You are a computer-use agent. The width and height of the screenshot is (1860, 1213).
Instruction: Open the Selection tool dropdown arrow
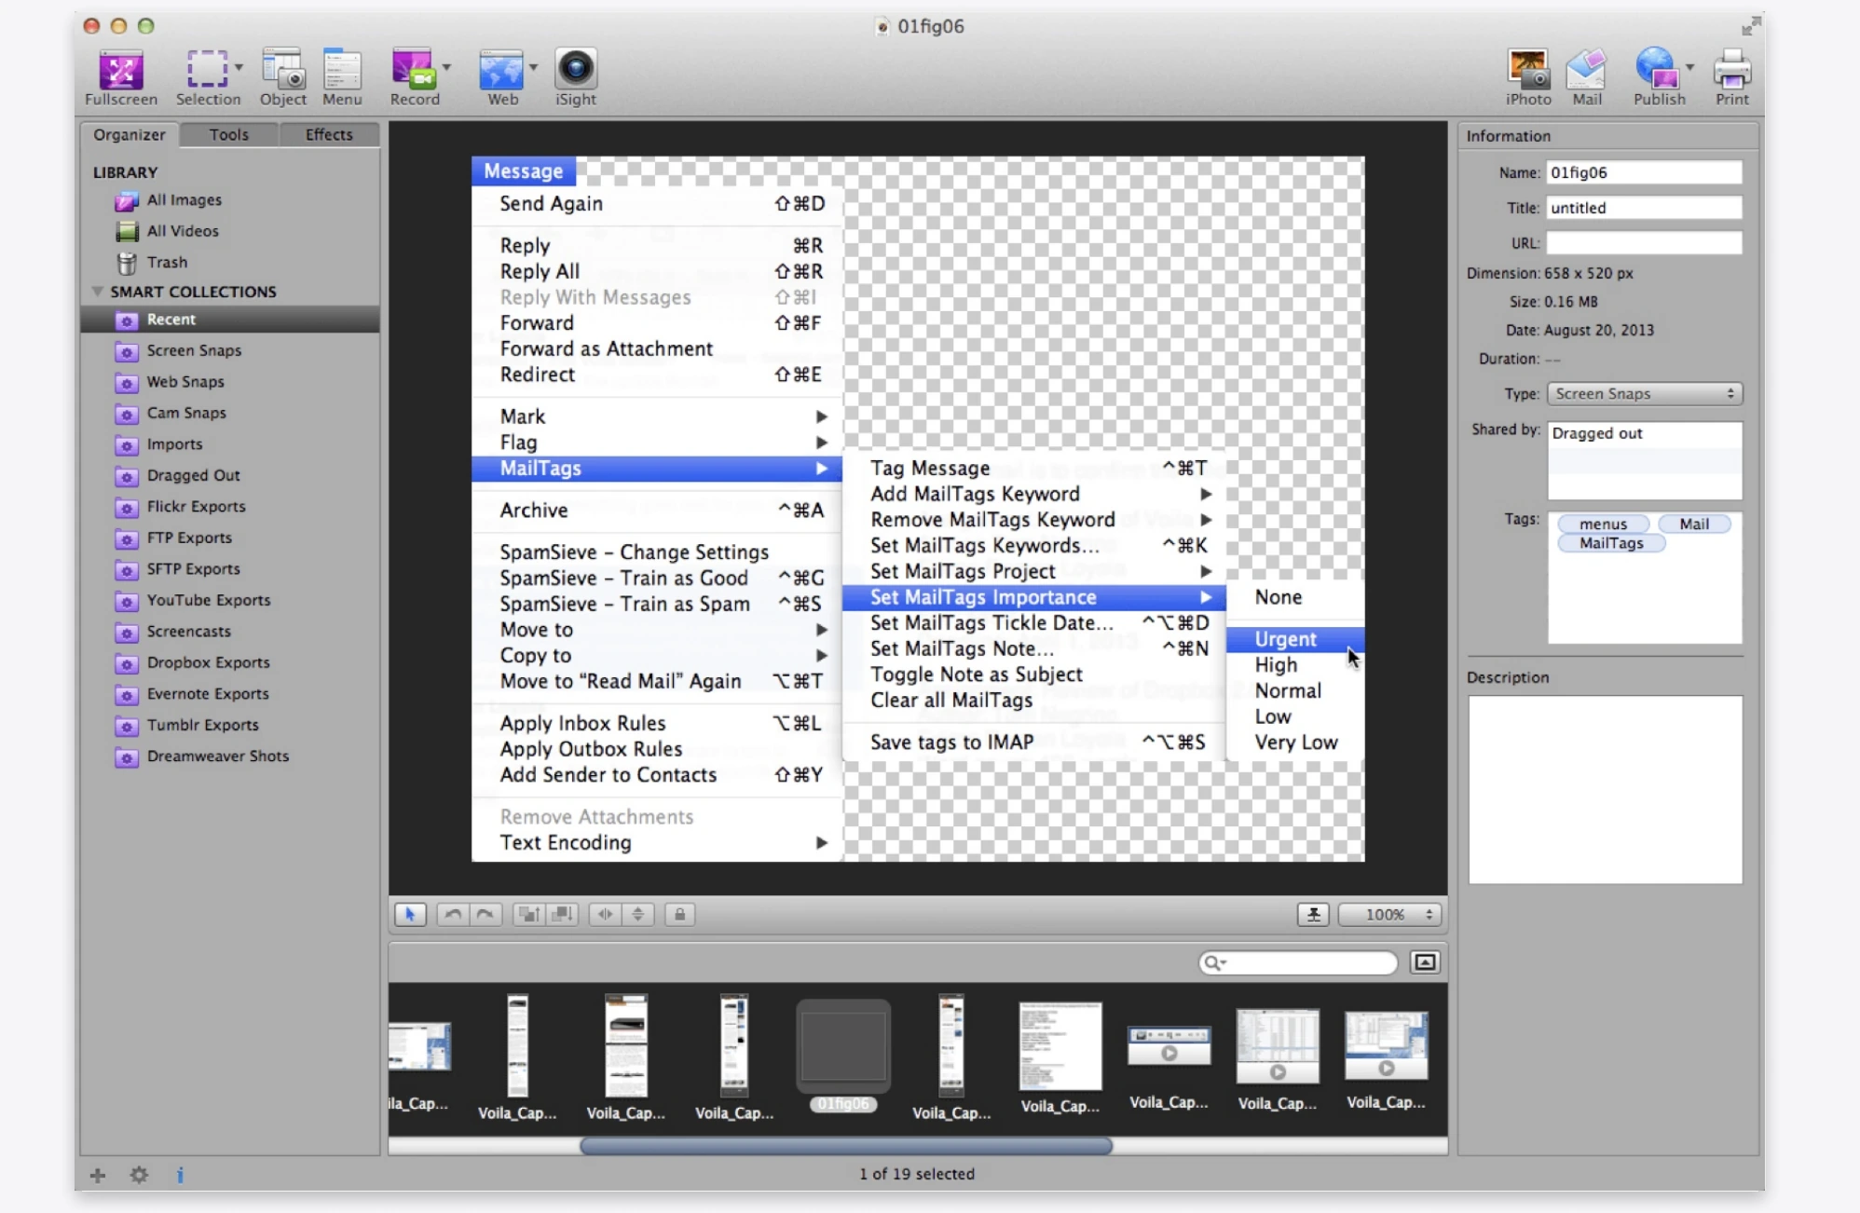tap(239, 67)
